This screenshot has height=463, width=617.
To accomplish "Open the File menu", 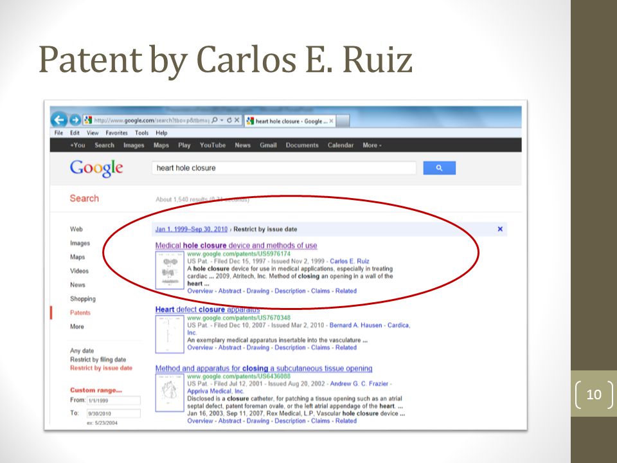I will click(58, 132).
